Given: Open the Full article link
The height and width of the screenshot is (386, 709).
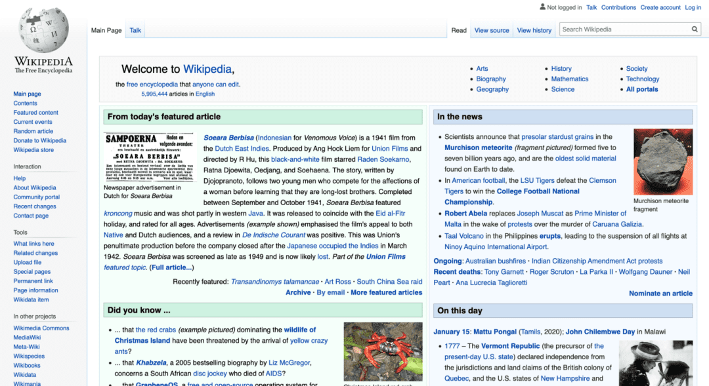Looking at the screenshot, I should coord(171,267).
